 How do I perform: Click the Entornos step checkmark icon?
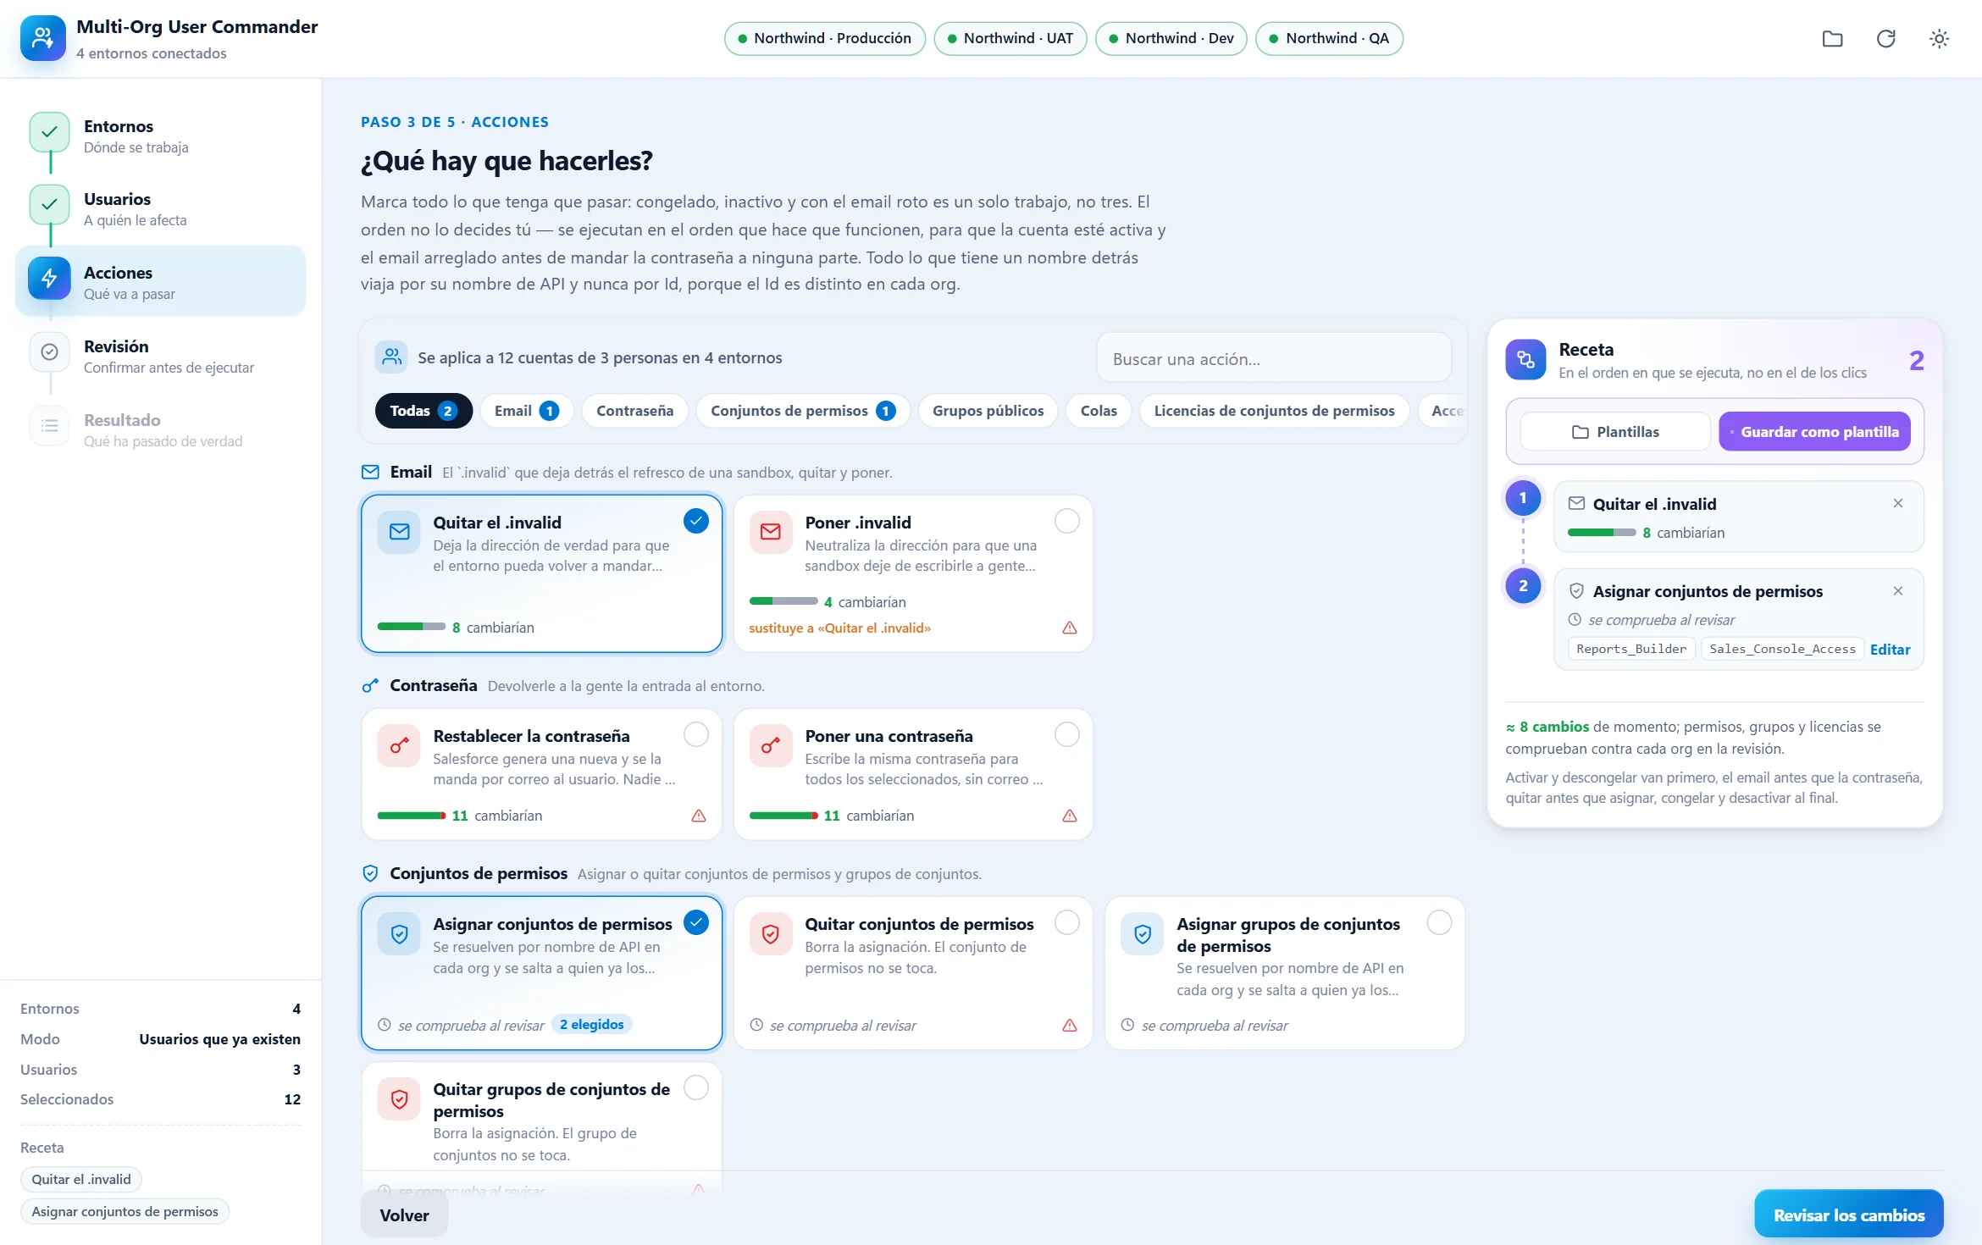tap(49, 131)
